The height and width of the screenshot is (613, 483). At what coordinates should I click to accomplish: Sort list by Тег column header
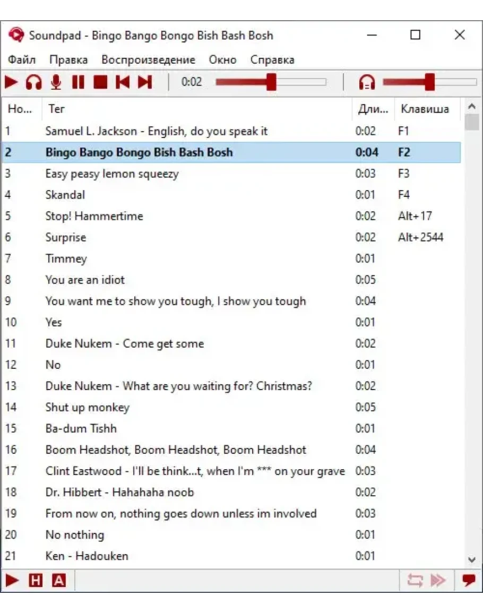coord(57,109)
